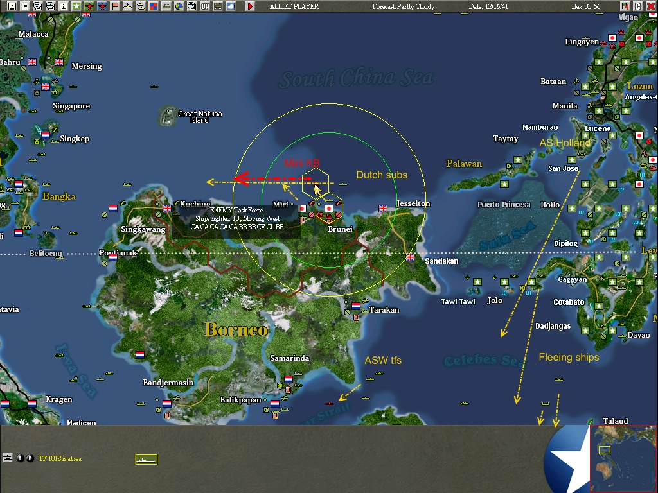Click the 'Borneo' island label
The width and height of the screenshot is (658, 493).
point(236,330)
